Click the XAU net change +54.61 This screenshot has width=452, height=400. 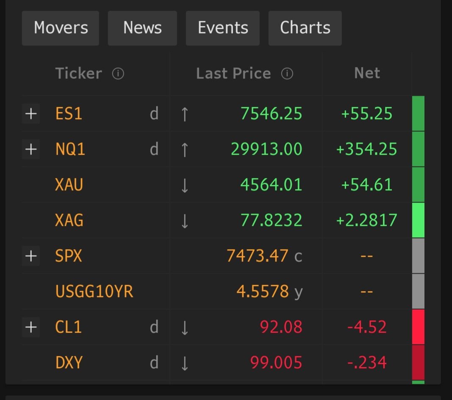point(367,185)
